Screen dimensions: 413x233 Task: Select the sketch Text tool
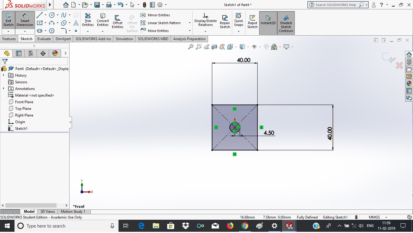point(76,23)
